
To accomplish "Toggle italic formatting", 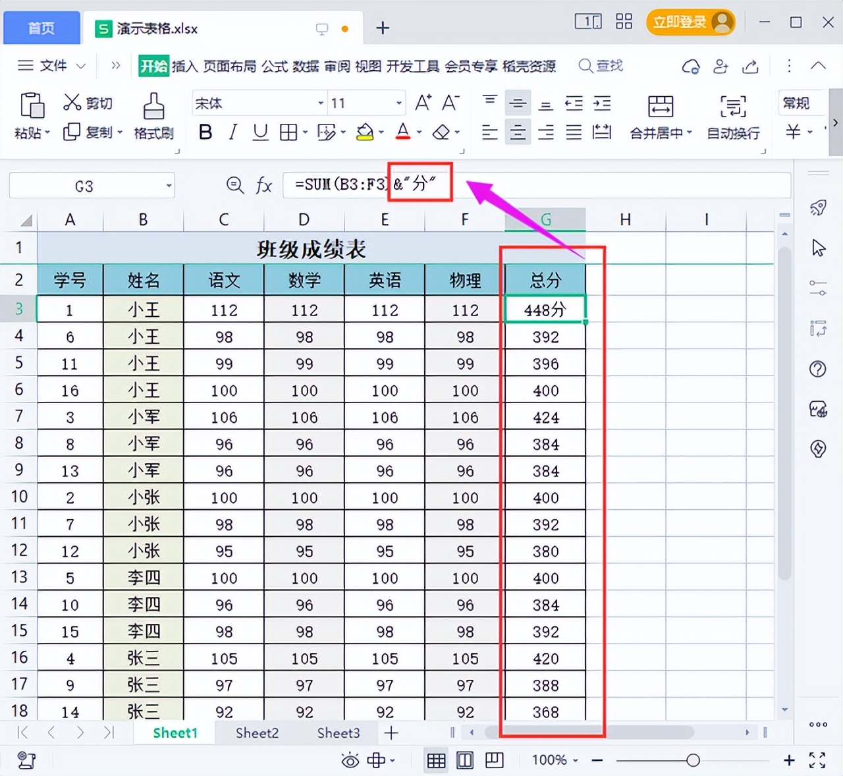I will point(232,132).
